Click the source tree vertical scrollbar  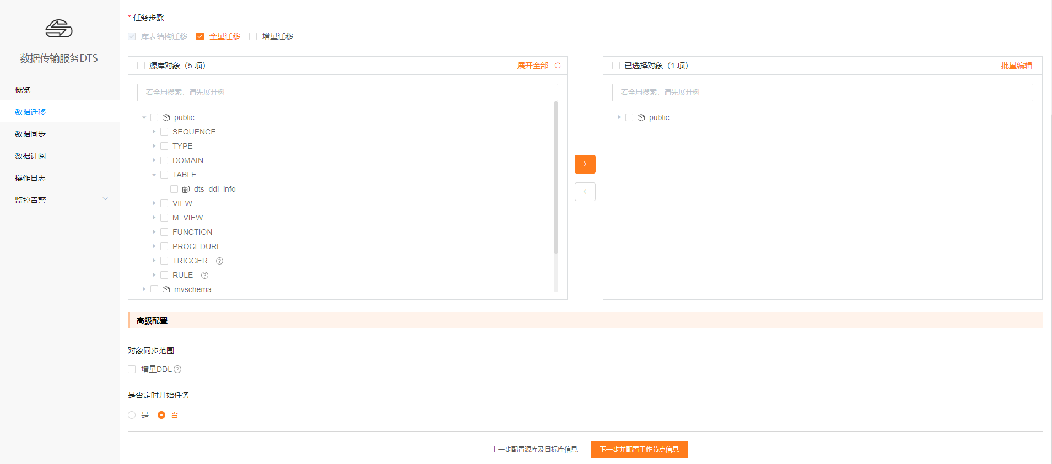click(x=556, y=177)
